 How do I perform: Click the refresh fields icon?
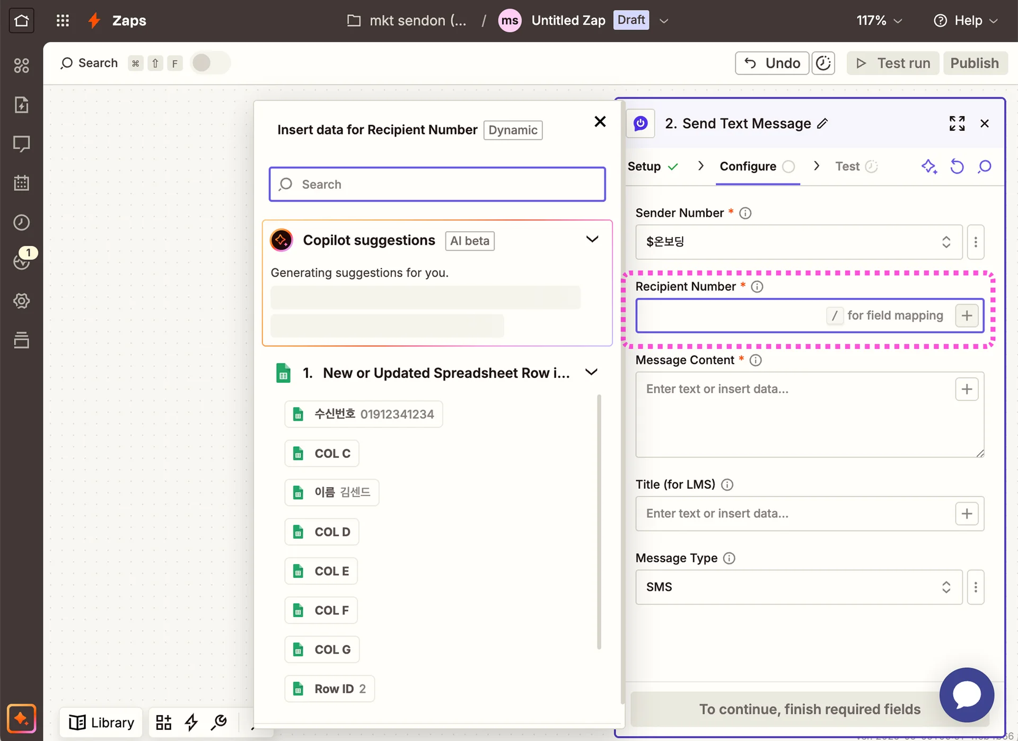956,166
